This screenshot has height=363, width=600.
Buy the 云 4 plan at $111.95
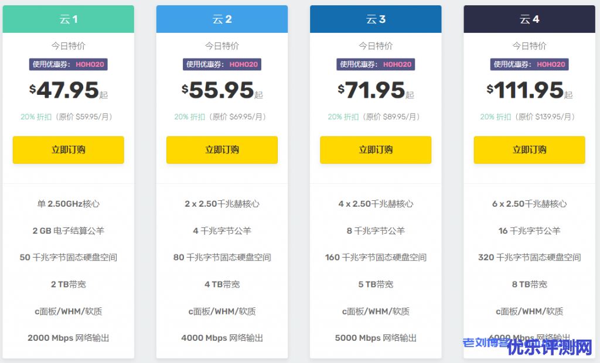tap(529, 150)
